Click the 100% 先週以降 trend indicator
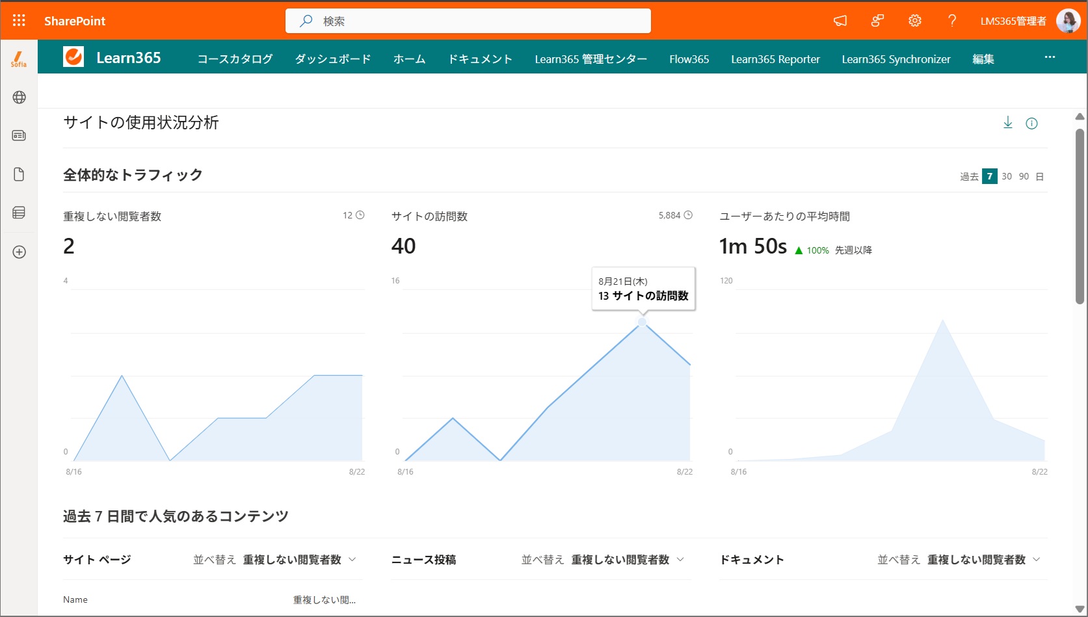The image size is (1088, 617). click(834, 250)
